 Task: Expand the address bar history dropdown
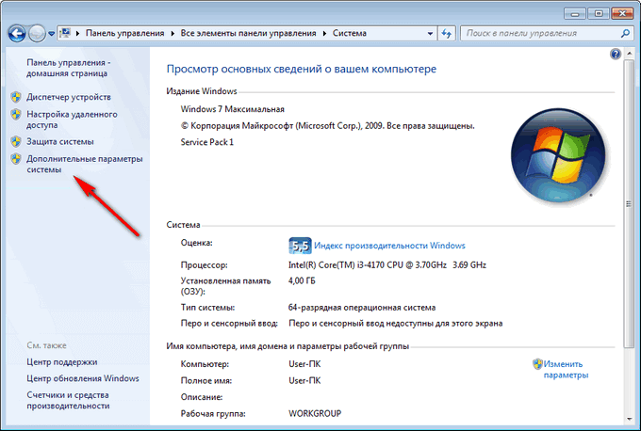pos(430,34)
